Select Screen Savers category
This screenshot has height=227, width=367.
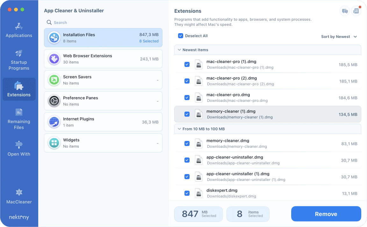(103, 80)
